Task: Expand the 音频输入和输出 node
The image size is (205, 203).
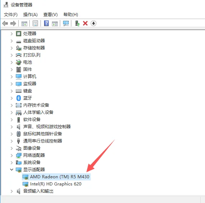Action: 11,192
